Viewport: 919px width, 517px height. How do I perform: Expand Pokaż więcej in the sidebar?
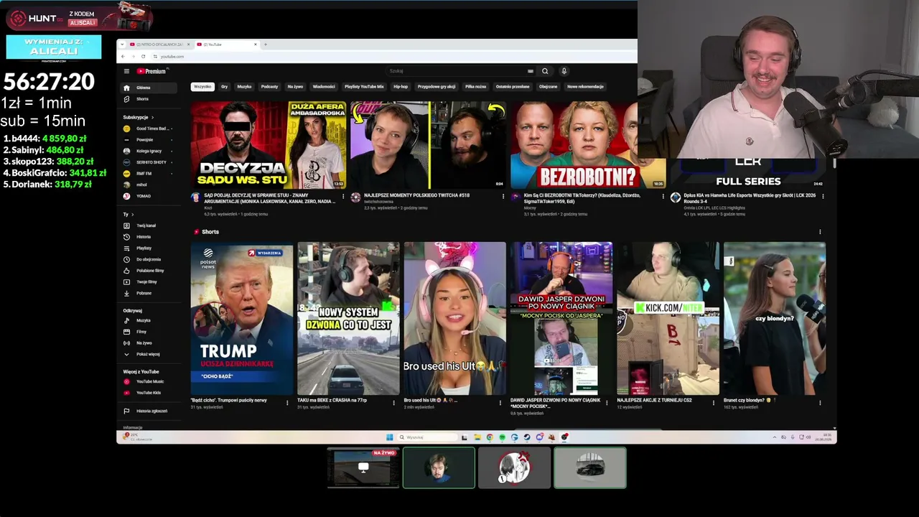point(147,354)
